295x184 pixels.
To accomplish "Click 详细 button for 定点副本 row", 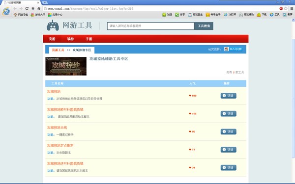I will pos(229,150).
